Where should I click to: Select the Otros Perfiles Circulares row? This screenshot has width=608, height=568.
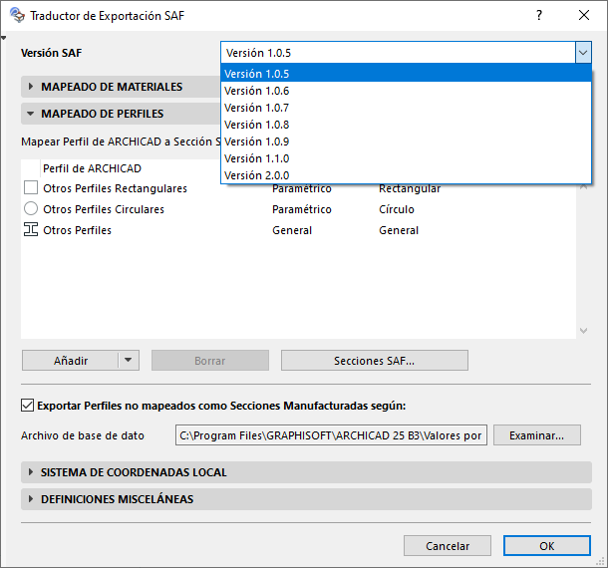click(299, 209)
